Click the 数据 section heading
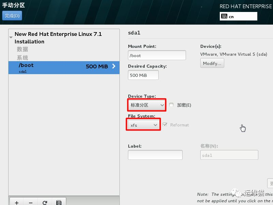Image resolution: width=273 pixels, height=205 pixels. click(x=22, y=49)
